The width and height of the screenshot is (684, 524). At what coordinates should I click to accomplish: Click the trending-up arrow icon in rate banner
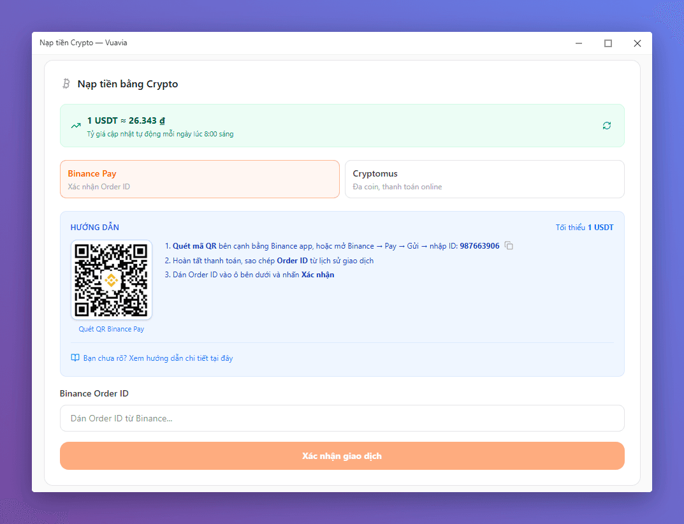click(76, 126)
